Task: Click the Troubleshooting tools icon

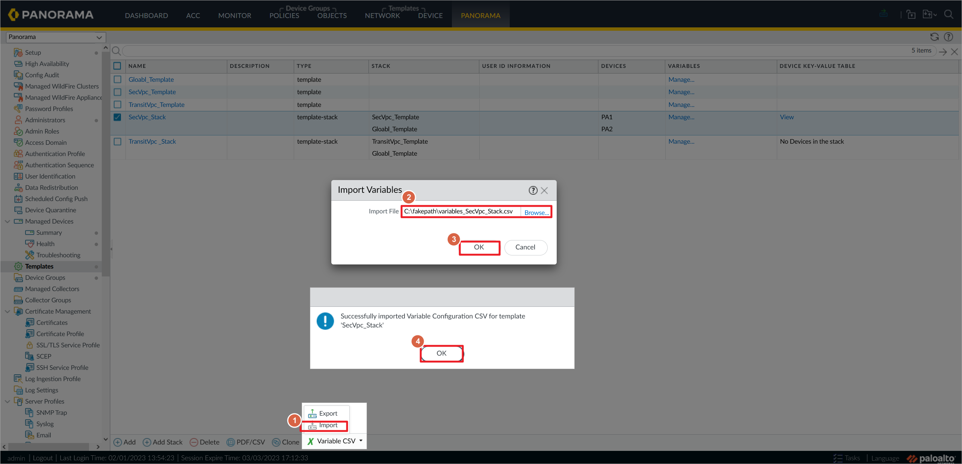Action: tap(29, 255)
